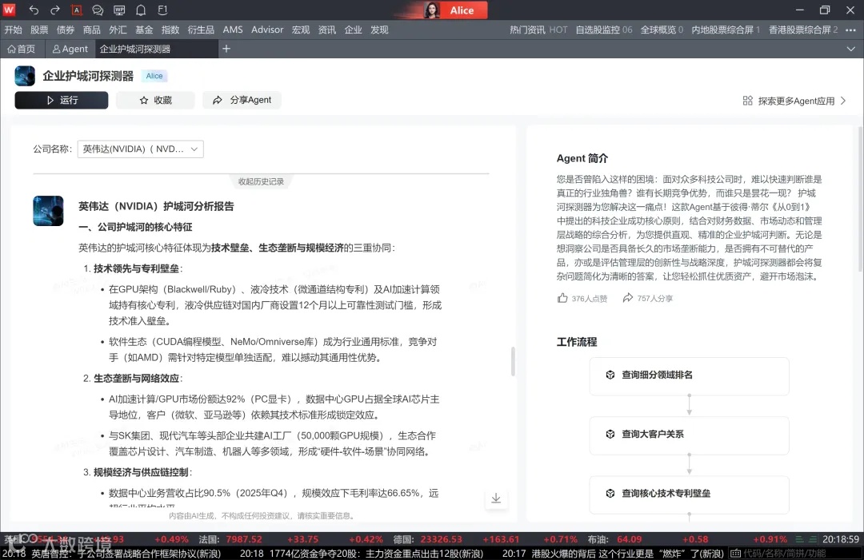Open the Advisor menu
Screen dimensions: 864x560
click(x=267, y=30)
